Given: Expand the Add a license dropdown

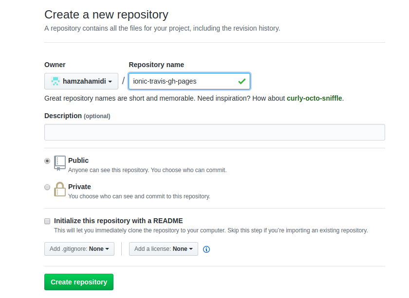Looking at the screenshot, I should (163, 249).
